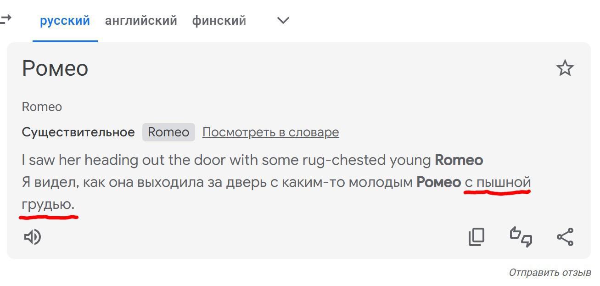Click the large Ромео translation heading

[55, 68]
